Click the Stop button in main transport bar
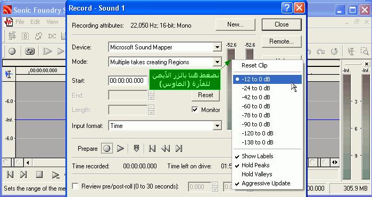The image size is (372, 197). pyautogui.click(x=39, y=175)
